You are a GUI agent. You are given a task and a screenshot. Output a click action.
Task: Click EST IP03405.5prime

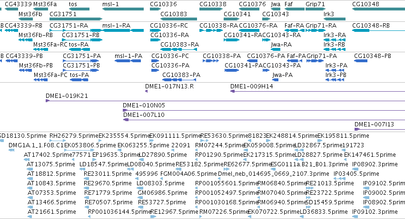(339, 179)
